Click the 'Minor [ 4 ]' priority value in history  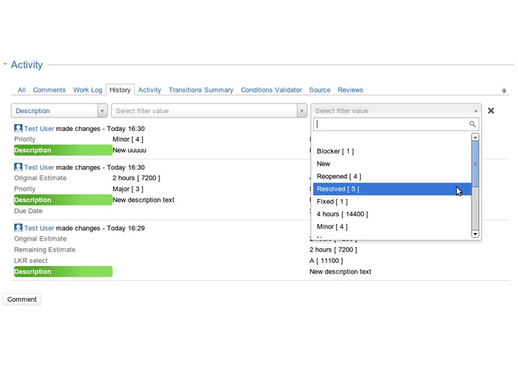(128, 139)
